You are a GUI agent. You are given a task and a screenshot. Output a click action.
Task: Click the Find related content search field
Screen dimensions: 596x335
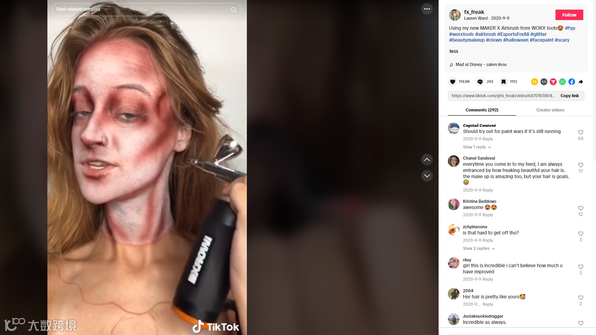140,10
